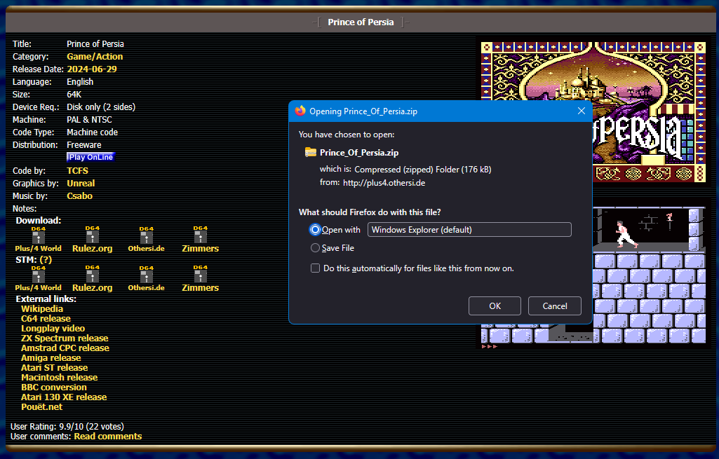Screen dimensions: 719x459
Task: Open the C64 release external link
Action: pos(46,318)
